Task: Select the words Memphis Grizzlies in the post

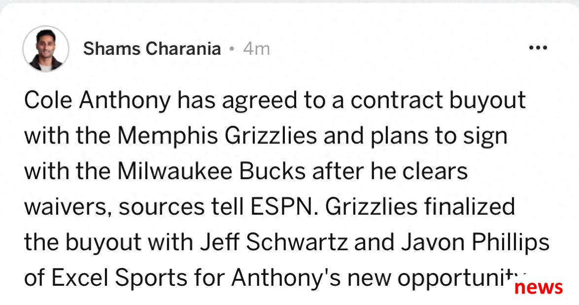Action: pyautogui.click(x=217, y=137)
